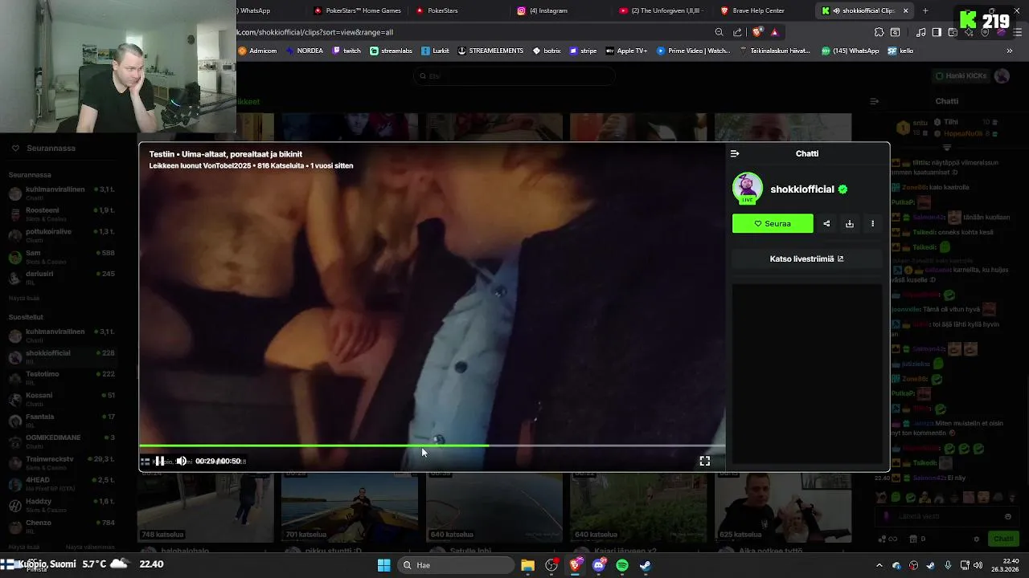
Task: Open pottukoiralive channel in sidebar
Action: [63, 235]
